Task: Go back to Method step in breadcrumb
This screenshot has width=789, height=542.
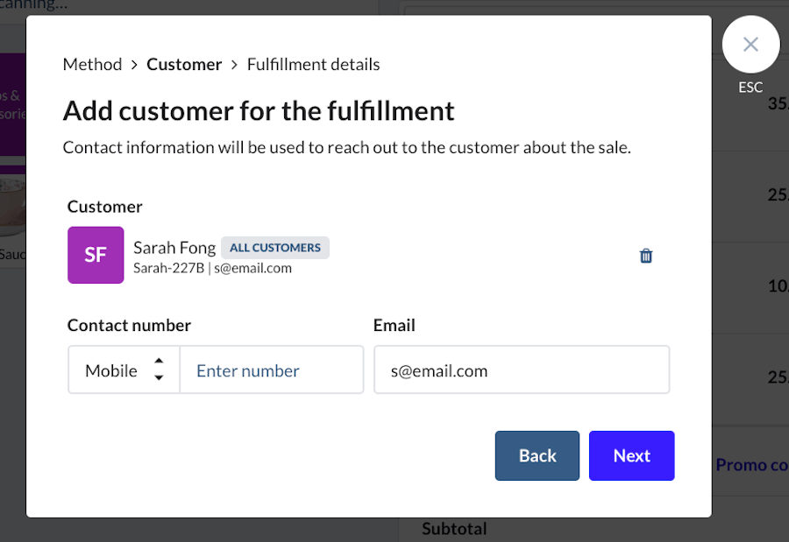Action: [92, 64]
